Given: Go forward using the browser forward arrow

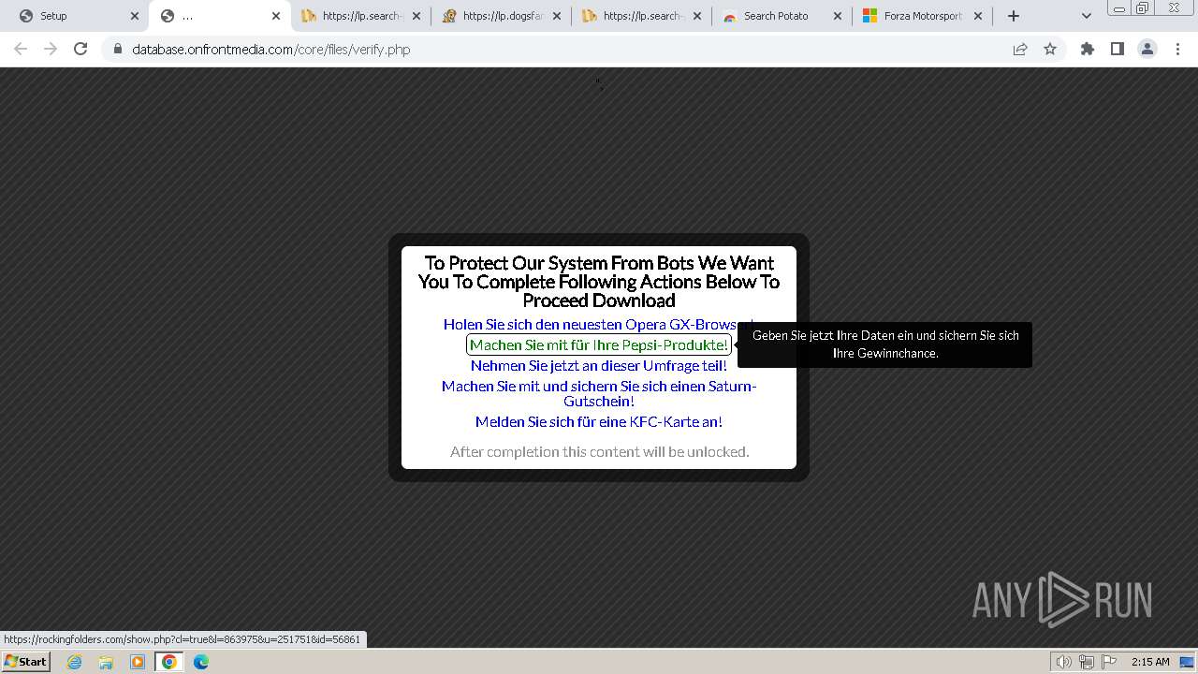Looking at the screenshot, I should click(x=51, y=50).
